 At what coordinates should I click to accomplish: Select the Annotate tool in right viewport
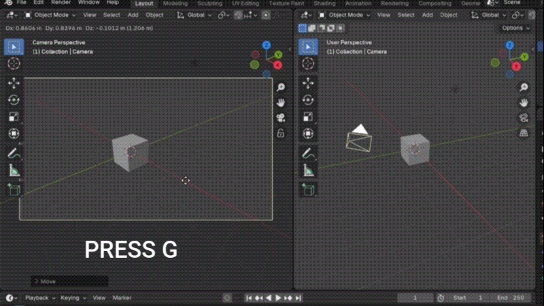click(x=308, y=154)
